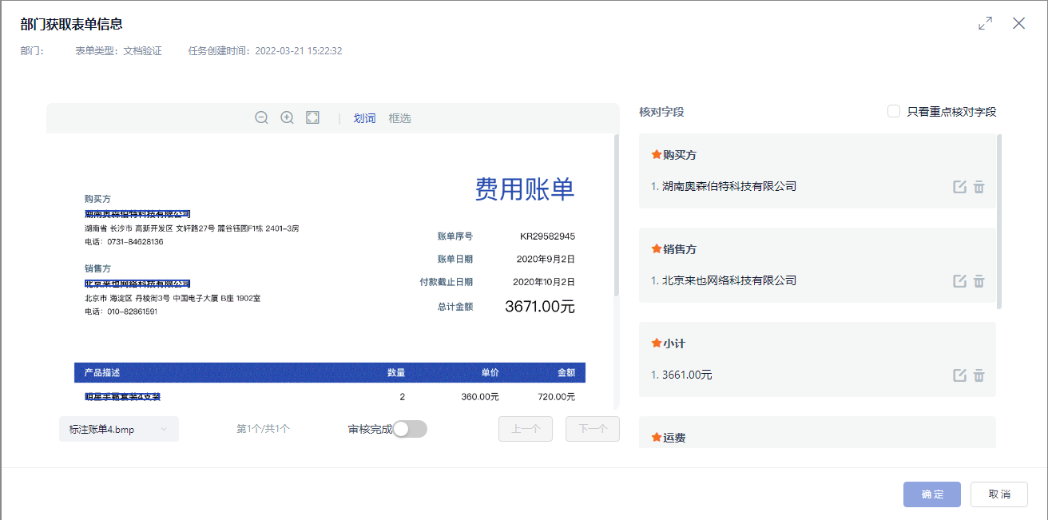
Task: Select value 湖南奥森伯特科技有限公司 in 购买方 field
Action: coord(729,186)
